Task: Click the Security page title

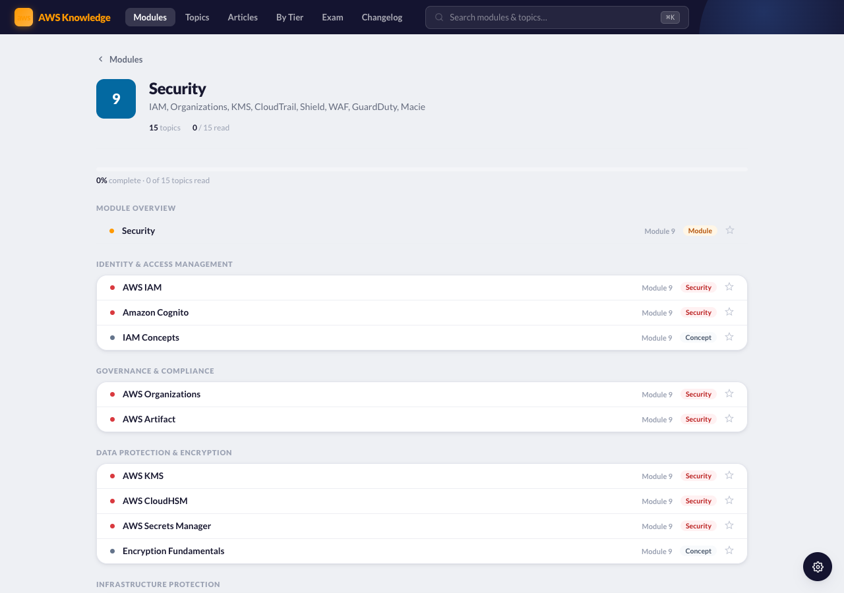Action: click(177, 88)
